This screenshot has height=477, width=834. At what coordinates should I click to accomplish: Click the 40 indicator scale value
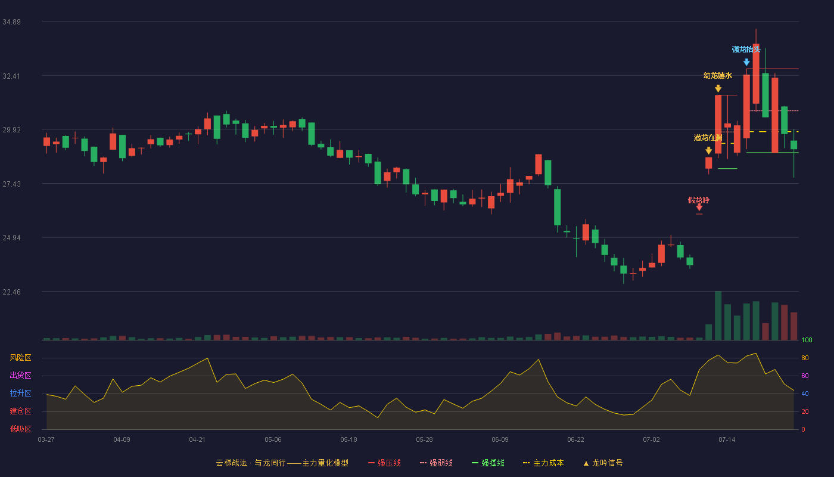(804, 394)
